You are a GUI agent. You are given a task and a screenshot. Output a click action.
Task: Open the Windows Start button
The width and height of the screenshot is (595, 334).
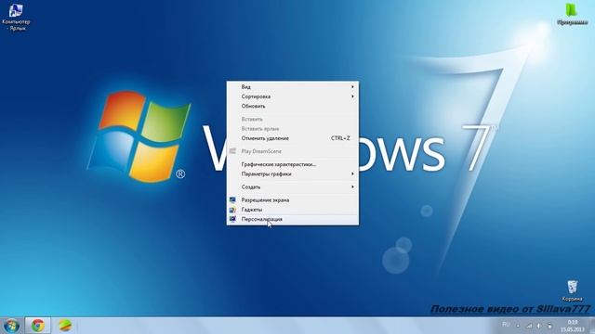pyautogui.click(x=11, y=326)
